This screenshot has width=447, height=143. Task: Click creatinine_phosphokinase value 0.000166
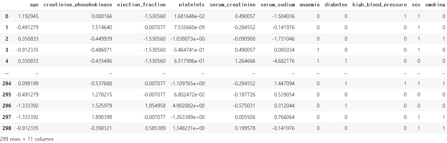pos(102,16)
